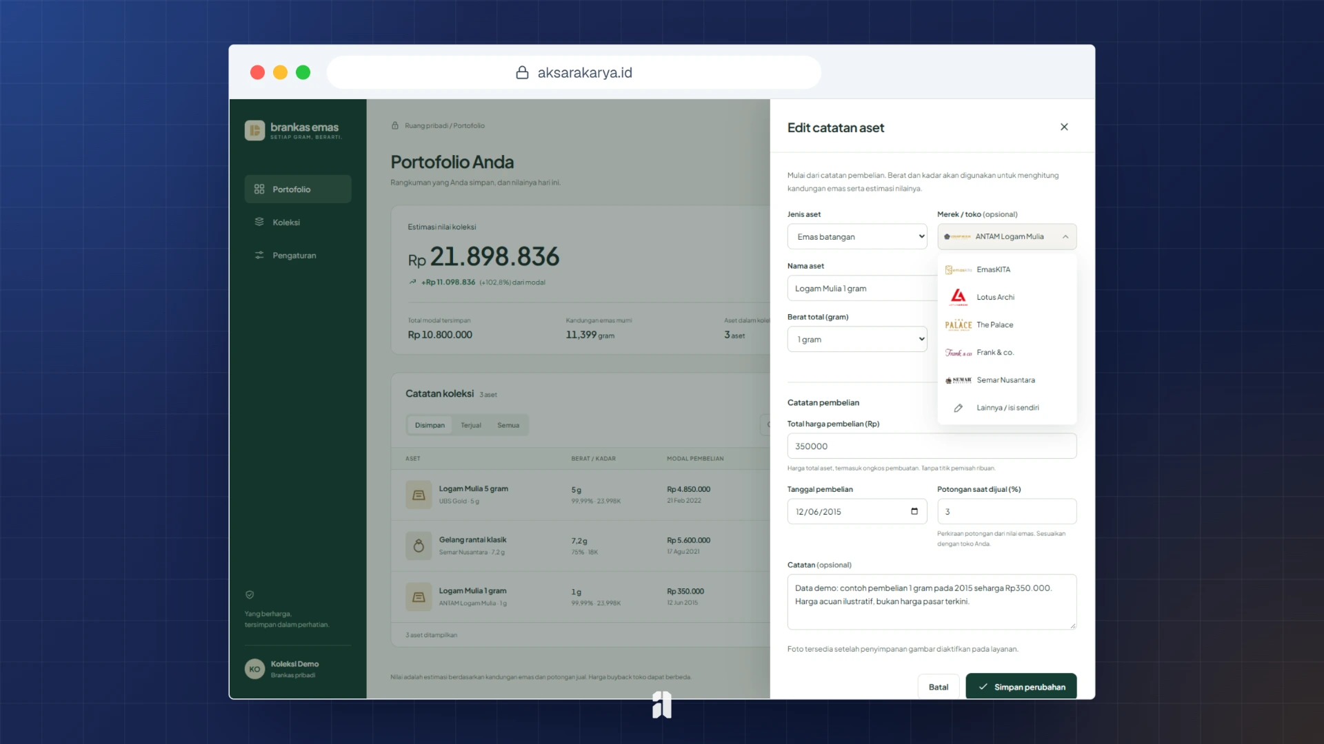The image size is (1324, 744).
Task: Close the Edit catatan aset panel
Action: tap(1064, 127)
